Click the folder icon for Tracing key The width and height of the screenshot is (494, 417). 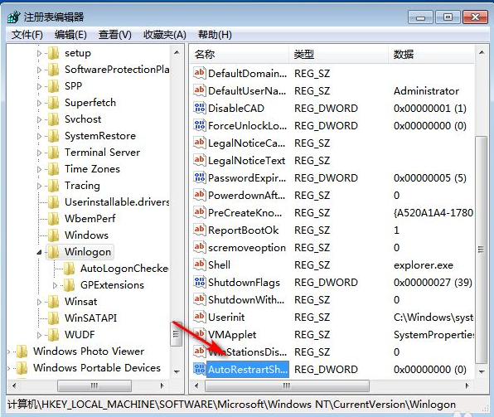54,186
